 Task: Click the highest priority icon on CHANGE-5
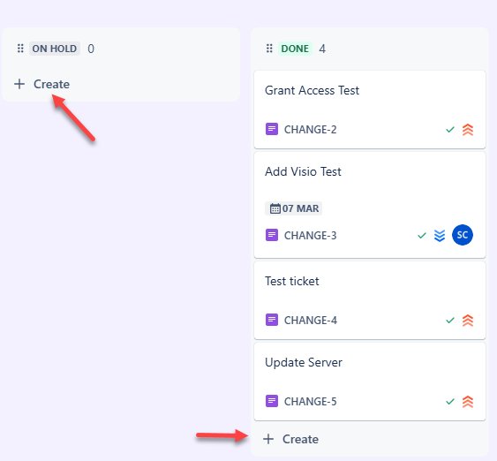[468, 402]
